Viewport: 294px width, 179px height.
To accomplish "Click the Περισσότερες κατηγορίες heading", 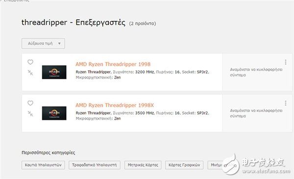I will (49, 153).
